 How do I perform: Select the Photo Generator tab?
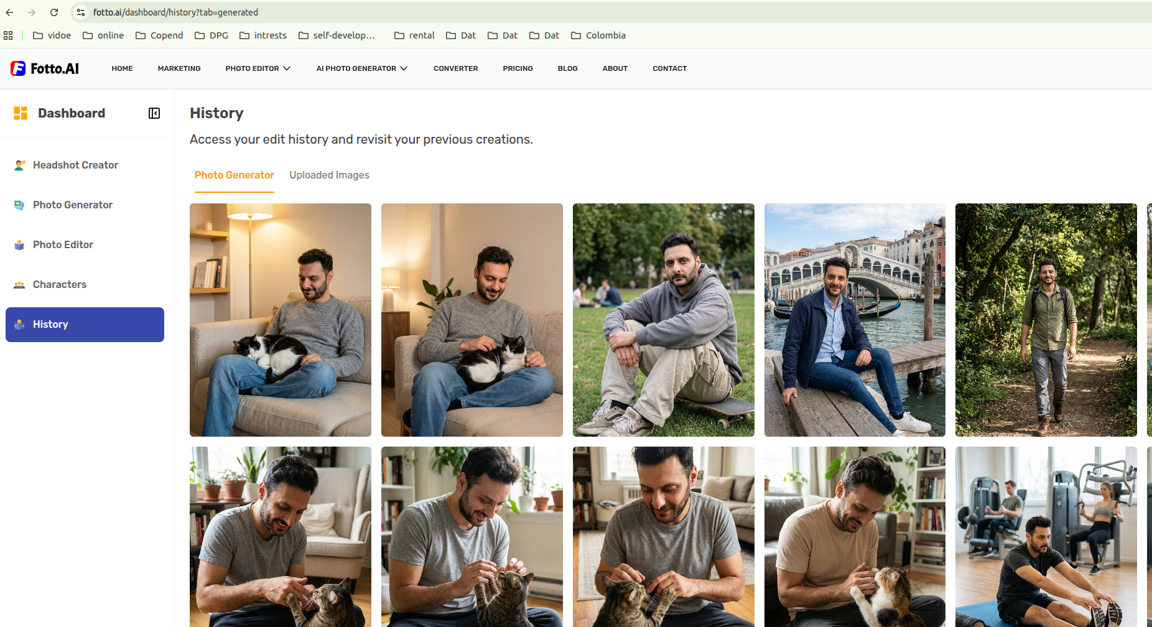coord(235,175)
